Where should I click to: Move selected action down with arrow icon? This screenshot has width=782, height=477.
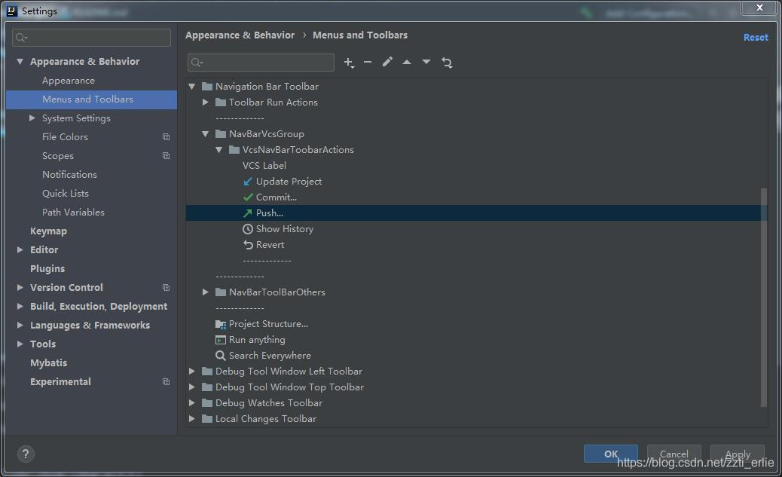point(426,63)
